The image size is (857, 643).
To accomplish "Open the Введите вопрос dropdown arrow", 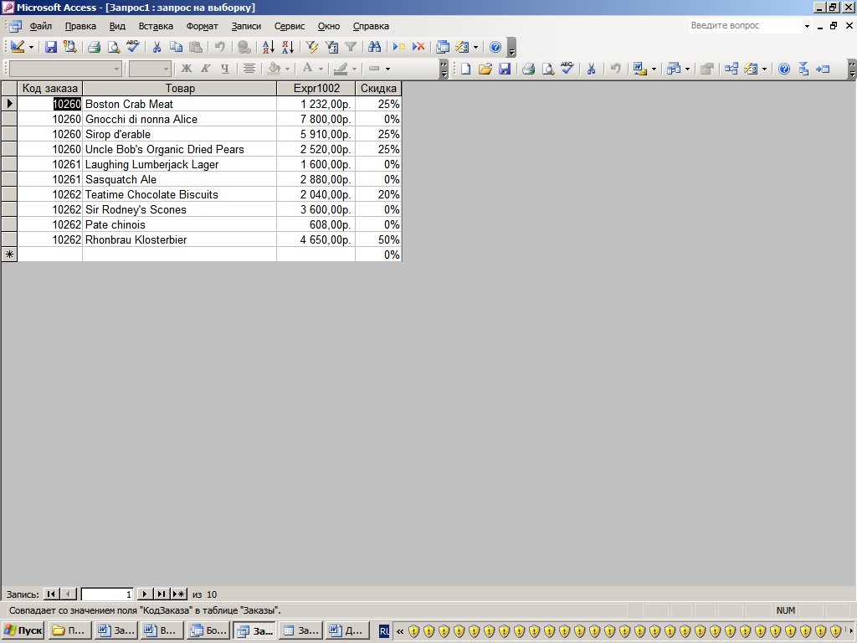I will coord(807,26).
